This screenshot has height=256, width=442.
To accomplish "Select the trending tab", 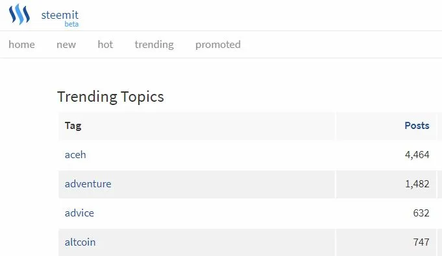I will pos(154,45).
